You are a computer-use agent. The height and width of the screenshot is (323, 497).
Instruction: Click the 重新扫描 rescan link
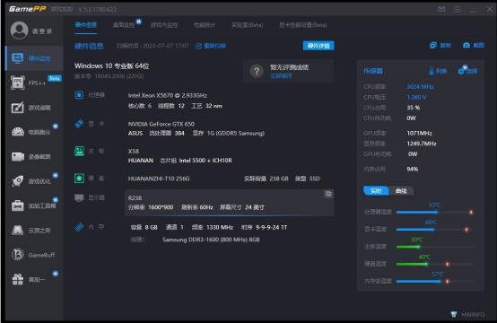click(211, 46)
